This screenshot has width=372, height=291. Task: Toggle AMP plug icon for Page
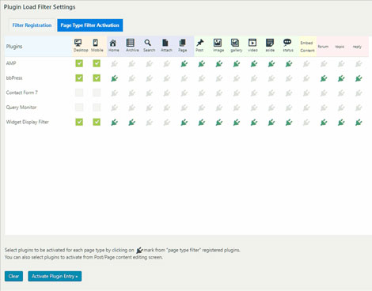(x=184, y=64)
